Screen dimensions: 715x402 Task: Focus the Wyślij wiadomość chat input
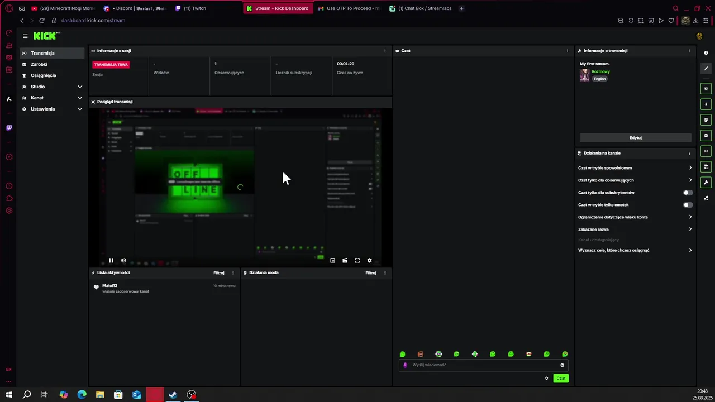click(x=483, y=365)
